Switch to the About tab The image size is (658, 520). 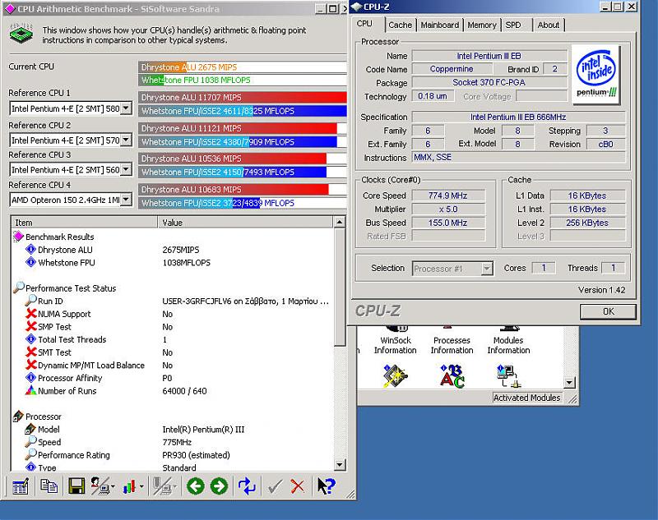[549, 25]
